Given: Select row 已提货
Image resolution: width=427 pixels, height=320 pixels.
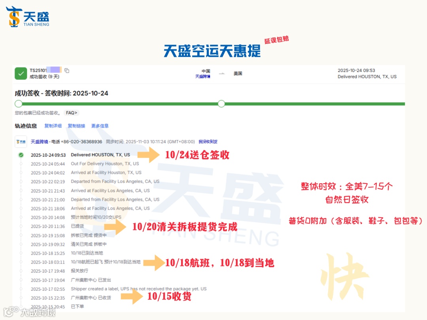Looking at the screenshot, I should pyautogui.click(x=57, y=226).
